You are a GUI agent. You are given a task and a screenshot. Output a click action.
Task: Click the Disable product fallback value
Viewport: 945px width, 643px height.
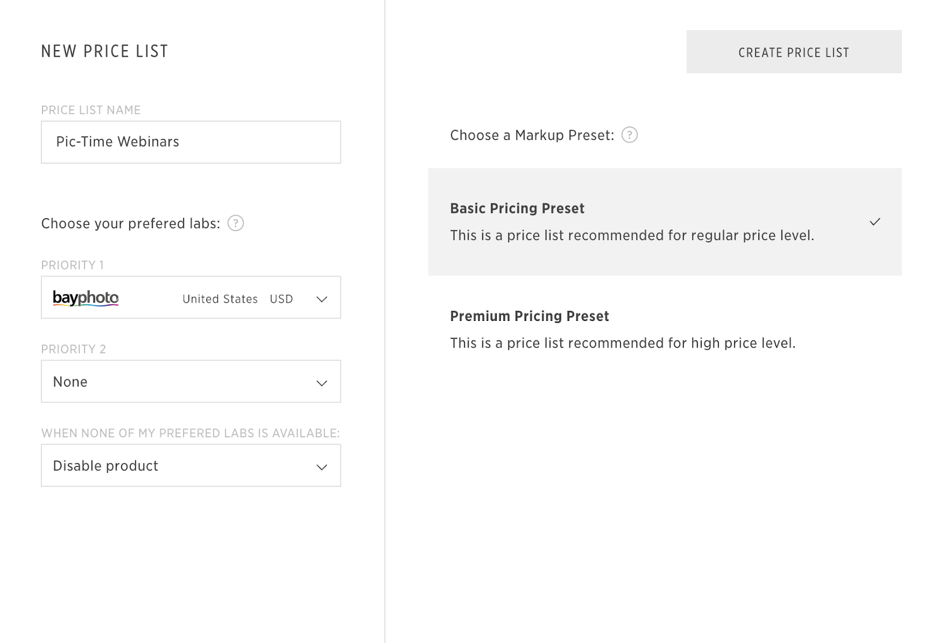(x=106, y=466)
